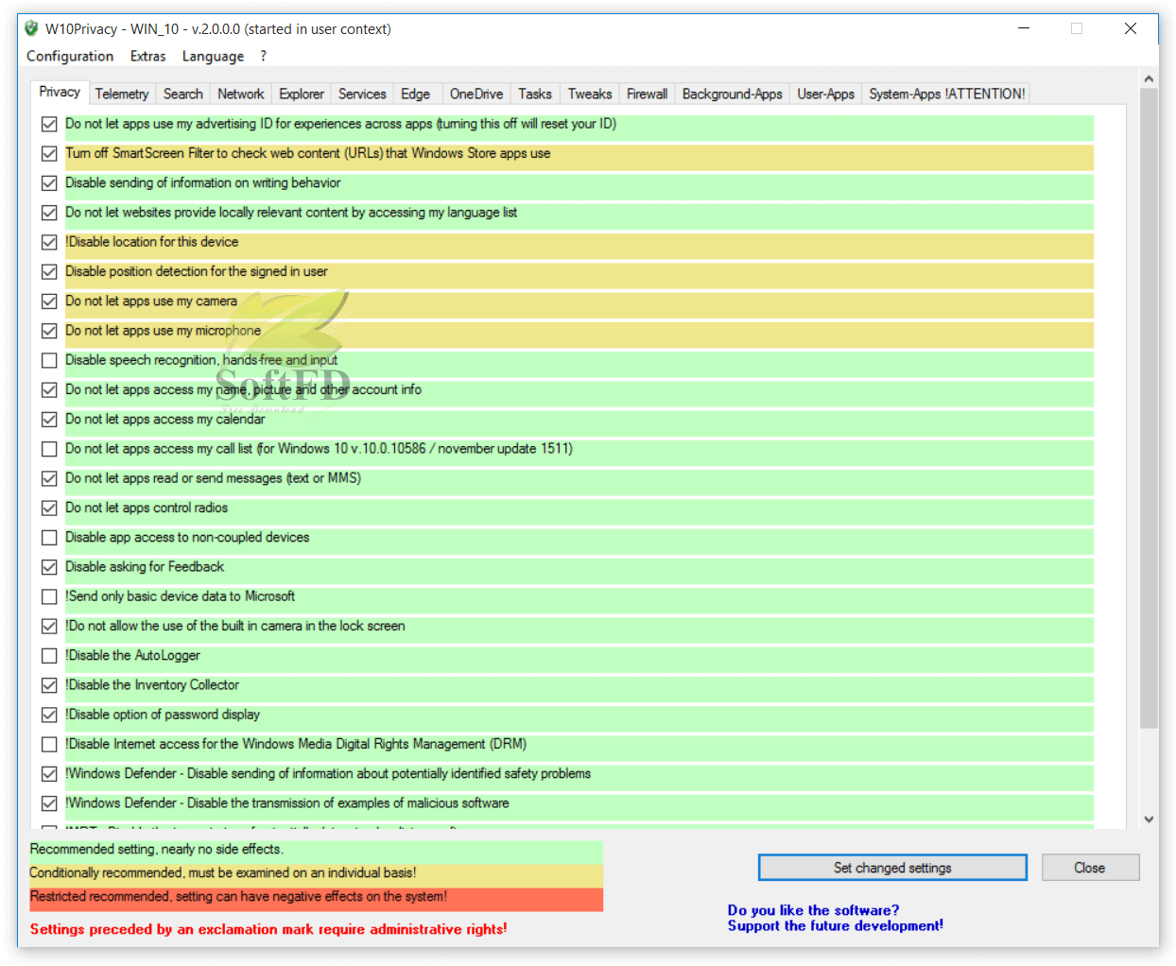Minimize the W10Privacy window
The image size is (1176, 966).
pos(1024,28)
